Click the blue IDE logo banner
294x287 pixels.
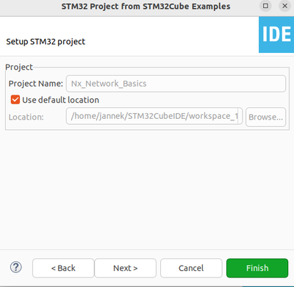coord(276,34)
